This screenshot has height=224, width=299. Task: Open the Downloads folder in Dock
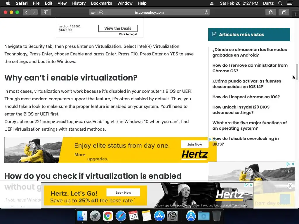(x=204, y=216)
